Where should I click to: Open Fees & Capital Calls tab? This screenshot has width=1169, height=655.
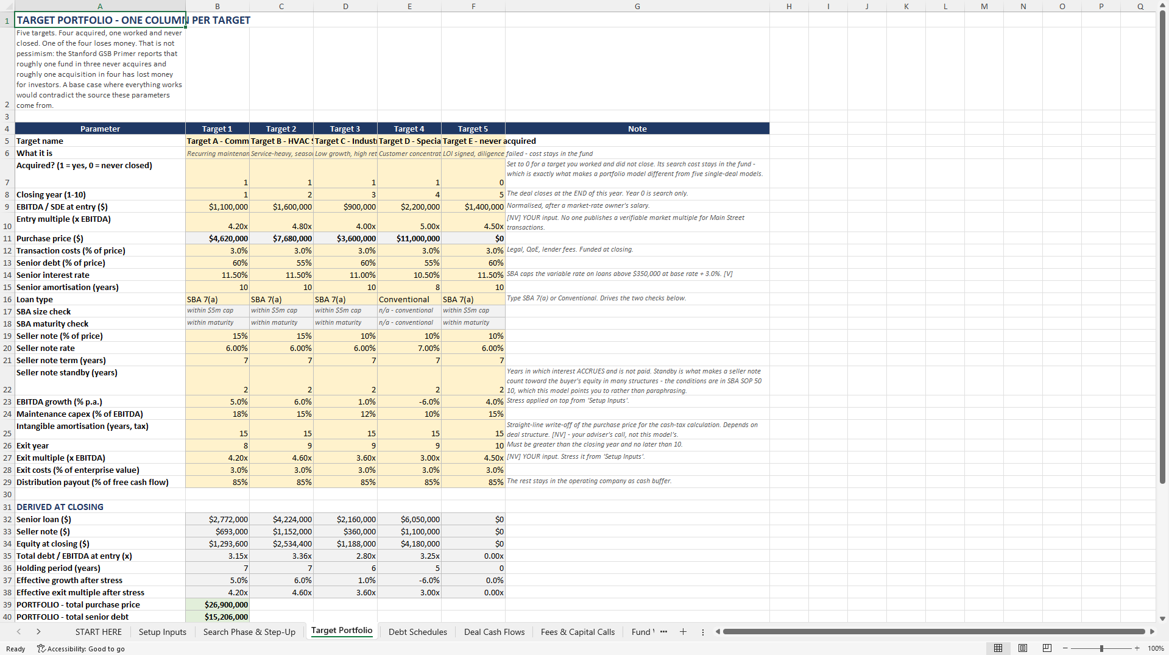[x=577, y=632]
